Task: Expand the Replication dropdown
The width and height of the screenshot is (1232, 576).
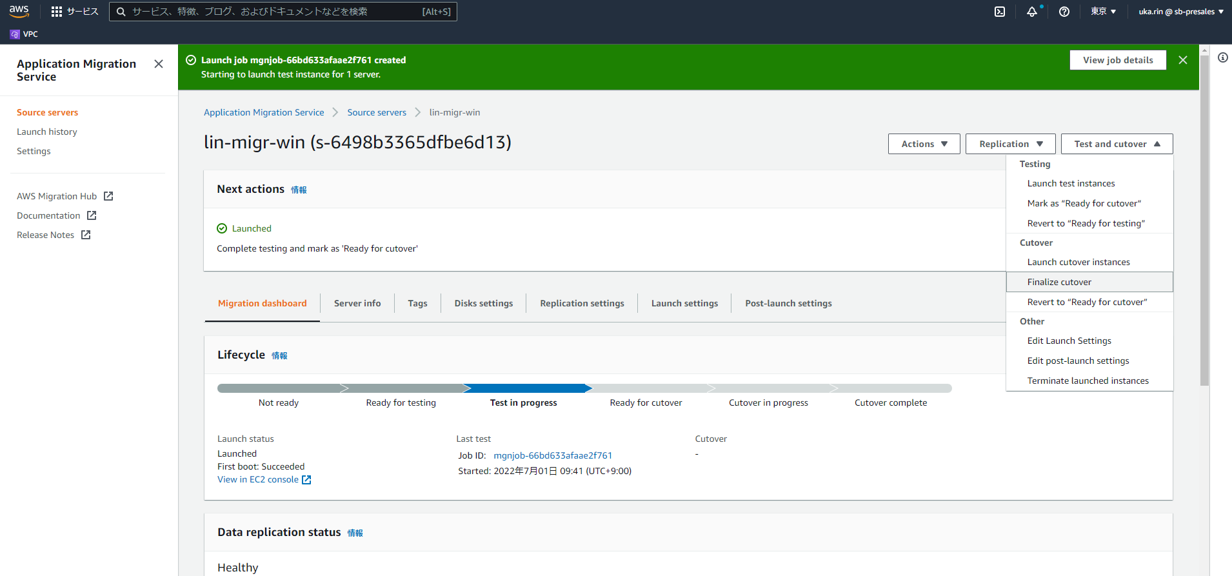Action: (1010, 144)
